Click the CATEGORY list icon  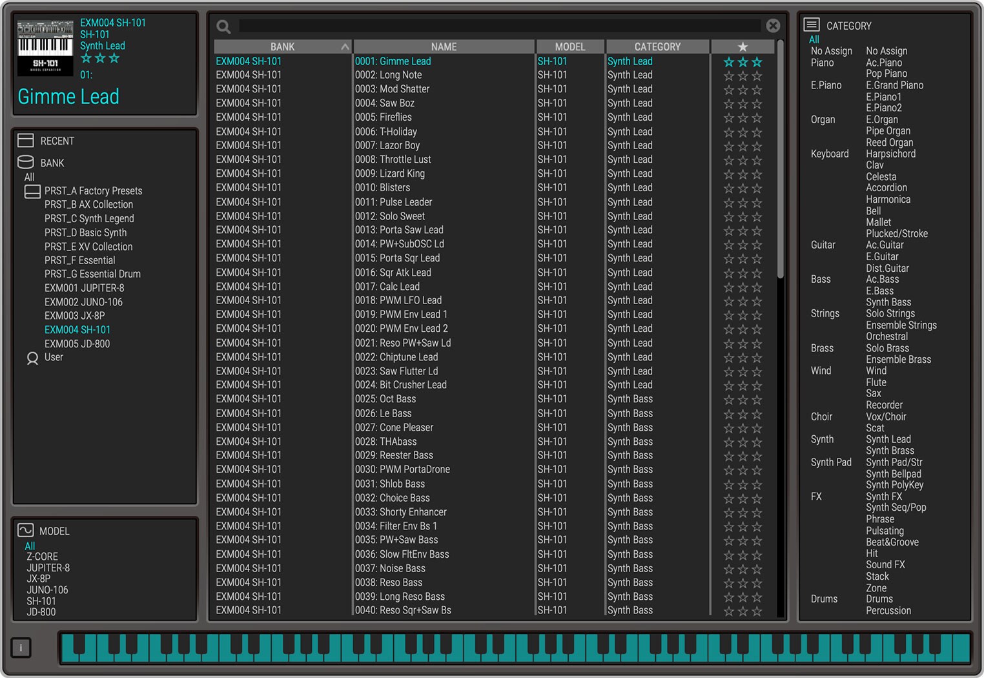[812, 25]
